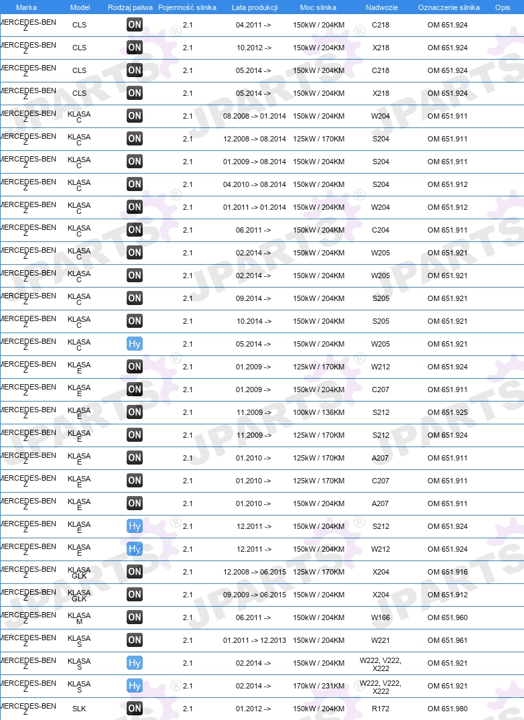Viewport: 524px width, 720px height.
Task: Click the 12.2008 -> 06.2015 production years cell
Action: [255, 572]
